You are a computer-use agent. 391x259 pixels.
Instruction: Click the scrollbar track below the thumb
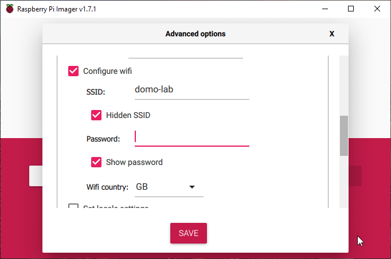point(344,182)
